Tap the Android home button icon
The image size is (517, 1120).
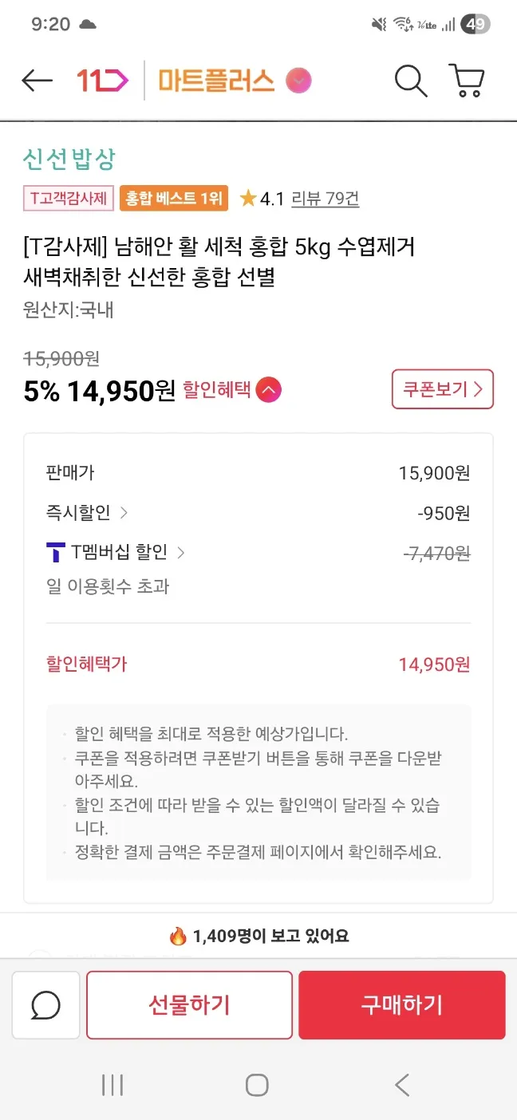[x=257, y=1085]
